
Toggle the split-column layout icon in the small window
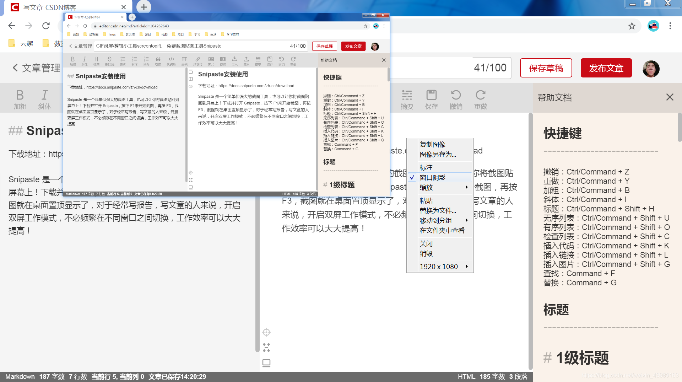point(191,79)
